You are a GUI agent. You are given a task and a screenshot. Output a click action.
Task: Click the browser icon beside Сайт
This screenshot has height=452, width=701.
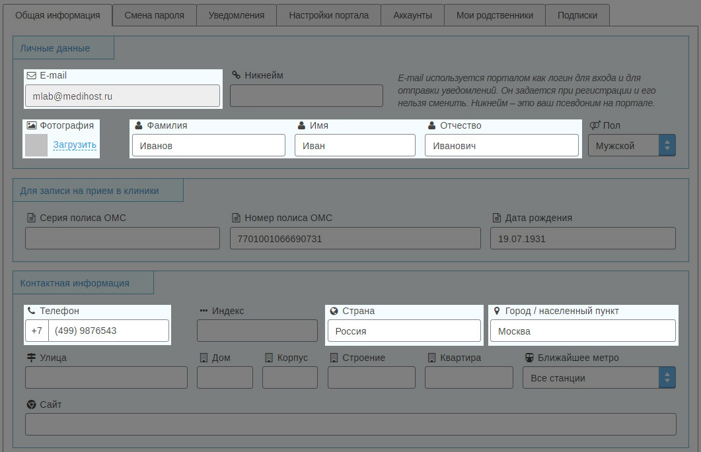click(x=31, y=404)
